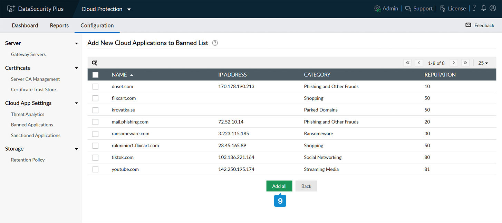Select the youtube.com checkbox

[x=95, y=169]
